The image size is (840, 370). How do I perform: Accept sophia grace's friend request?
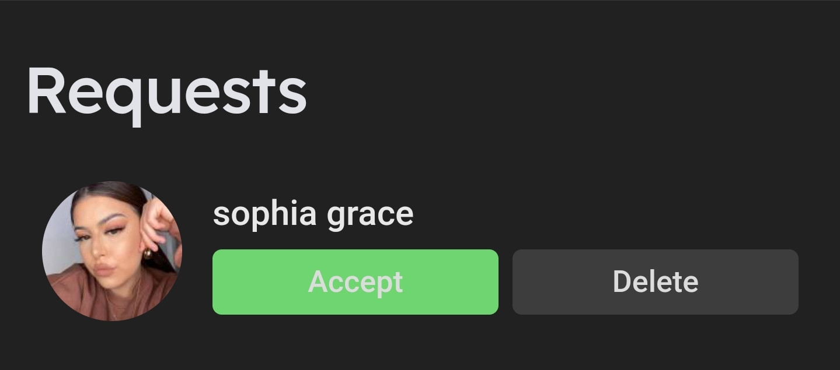(x=355, y=282)
